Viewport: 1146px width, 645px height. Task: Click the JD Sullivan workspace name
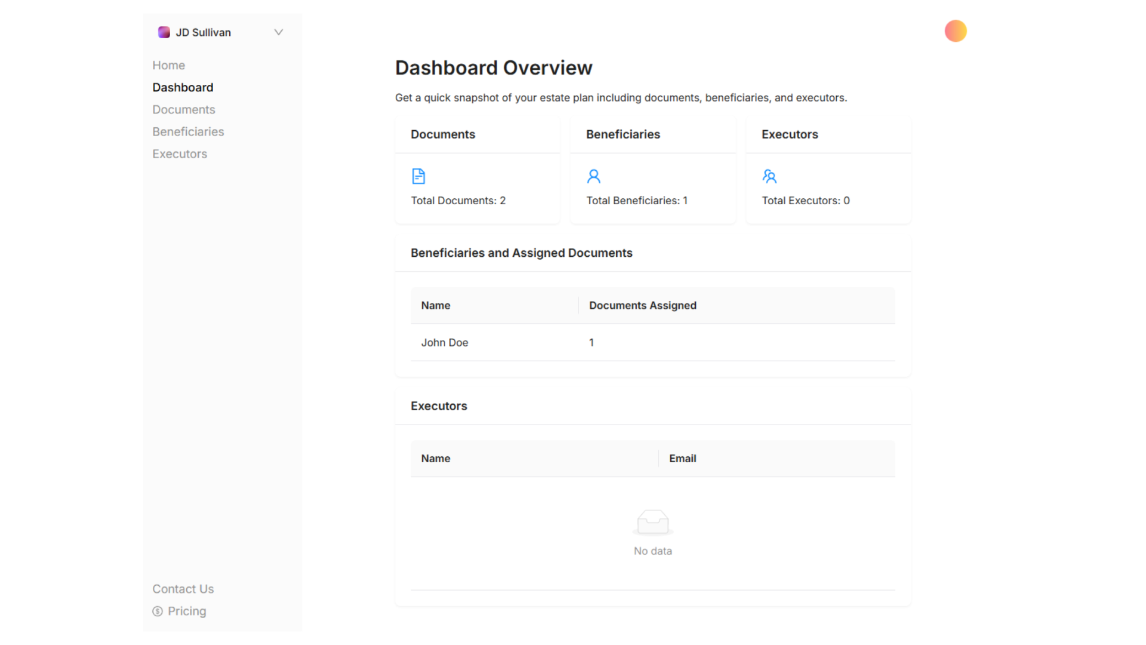point(203,32)
